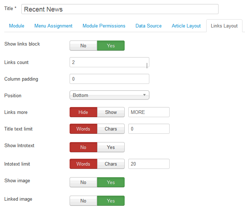
Task: Click the Position label
Action: 13,95
